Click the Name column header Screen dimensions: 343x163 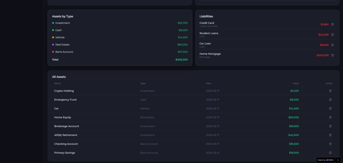click(57, 83)
